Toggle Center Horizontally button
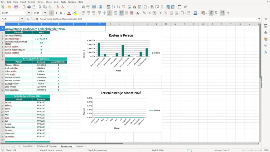The image size is (270, 152). pyautogui.click(x=89, y=13)
